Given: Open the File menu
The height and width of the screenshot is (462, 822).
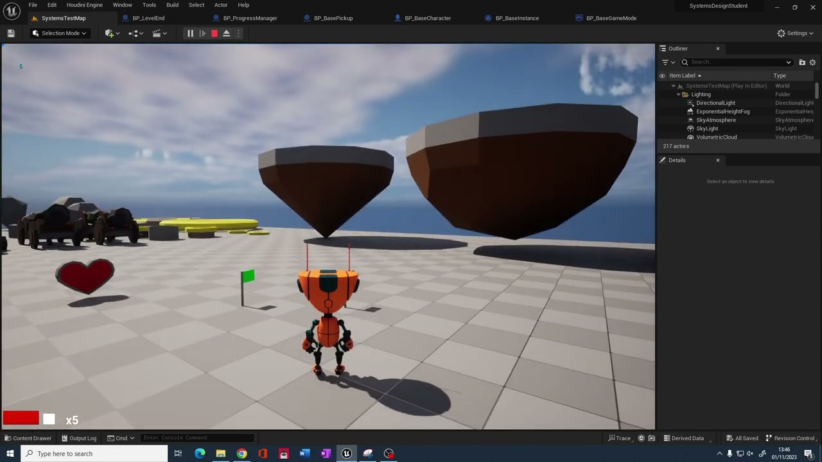Looking at the screenshot, I should pos(33,5).
